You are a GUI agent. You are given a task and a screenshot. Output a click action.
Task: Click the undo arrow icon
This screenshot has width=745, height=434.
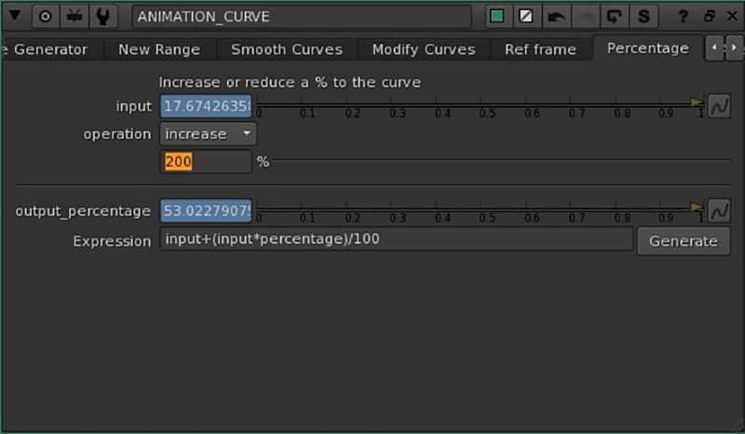tap(556, 17)
